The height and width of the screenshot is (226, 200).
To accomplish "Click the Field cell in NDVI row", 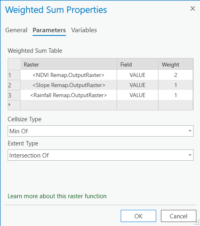I will [x=138, y=75].
